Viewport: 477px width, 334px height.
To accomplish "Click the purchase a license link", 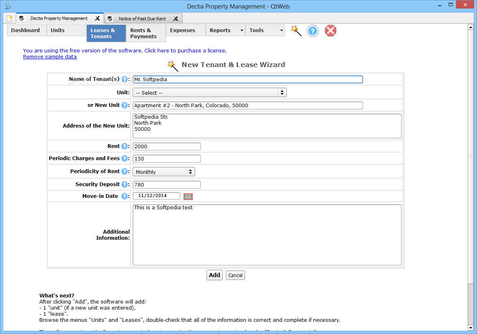I will (185, 50).
